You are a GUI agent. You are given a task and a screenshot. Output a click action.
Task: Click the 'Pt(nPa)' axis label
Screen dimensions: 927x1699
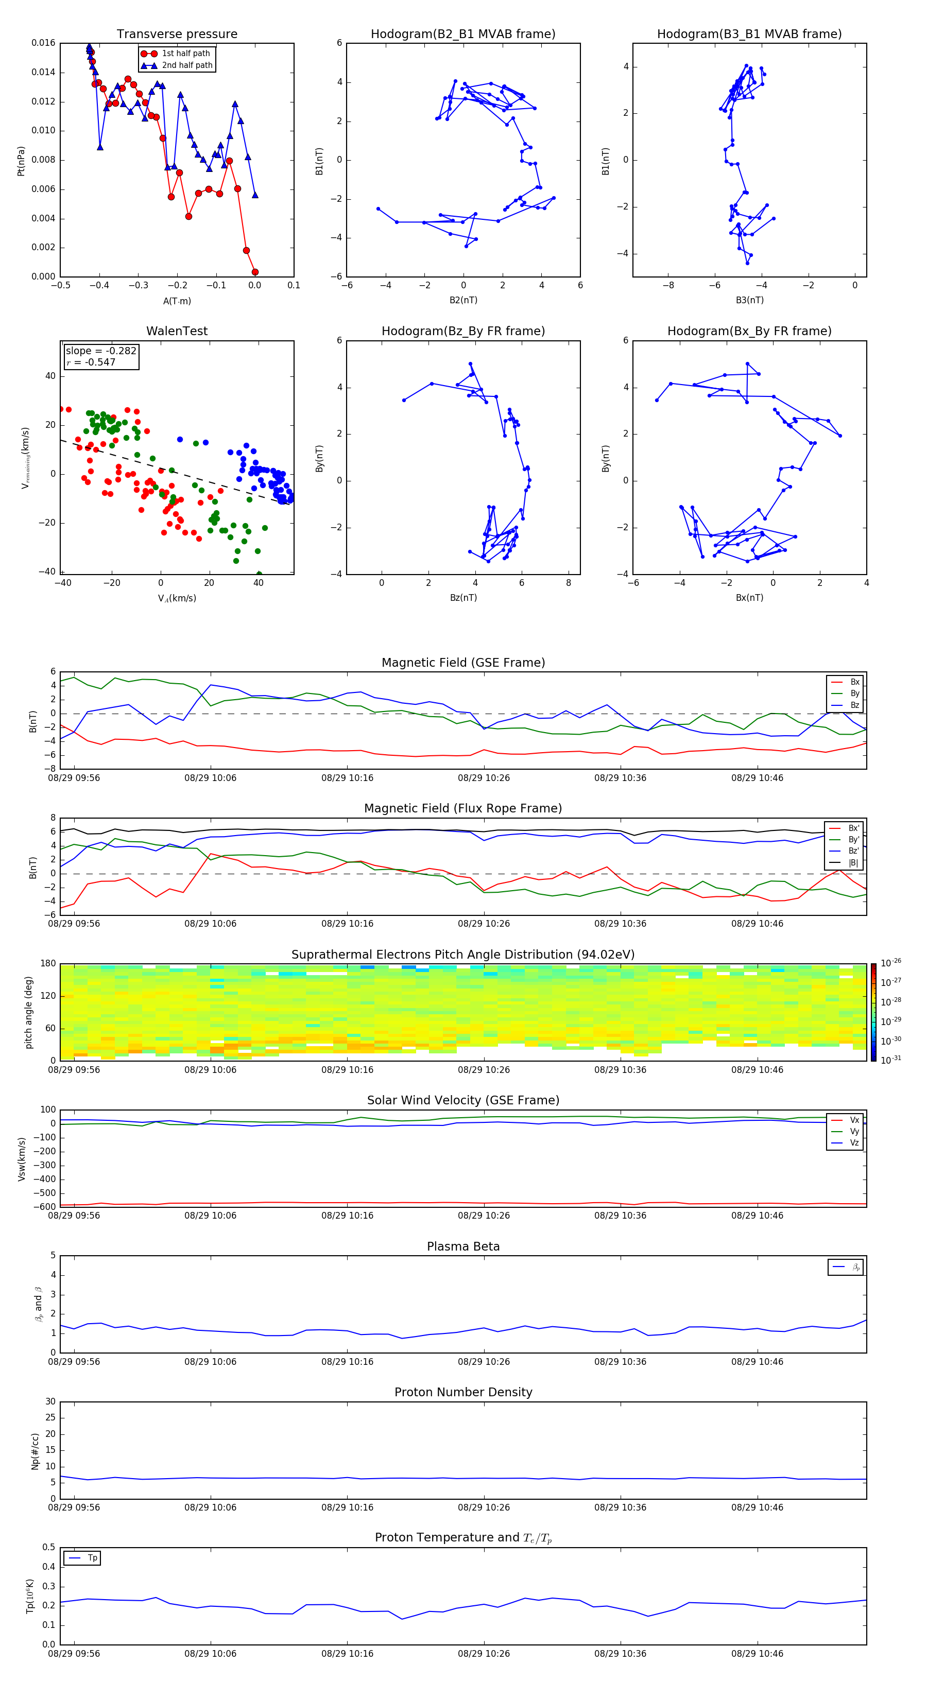pos(21,161)
